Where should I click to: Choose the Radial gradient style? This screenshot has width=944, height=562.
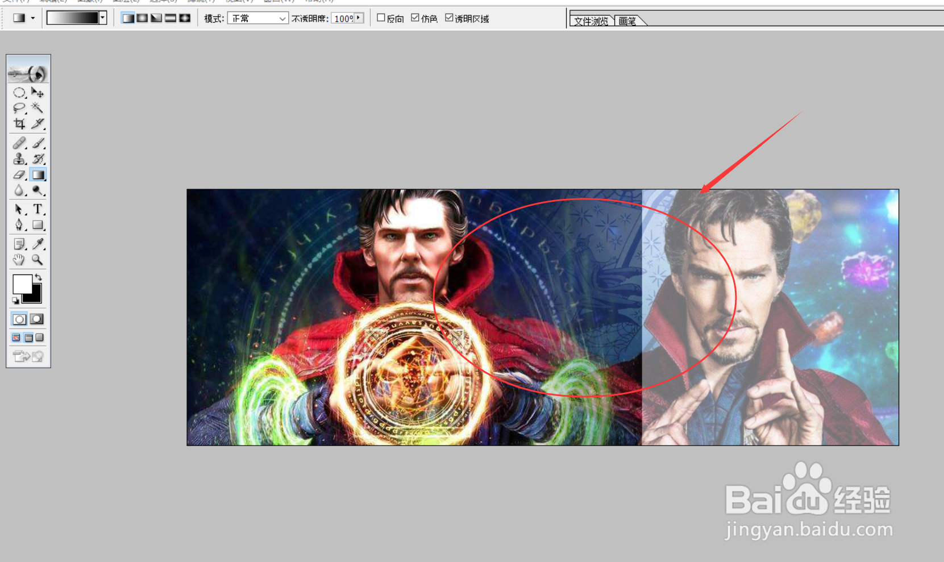coord(142,18)
